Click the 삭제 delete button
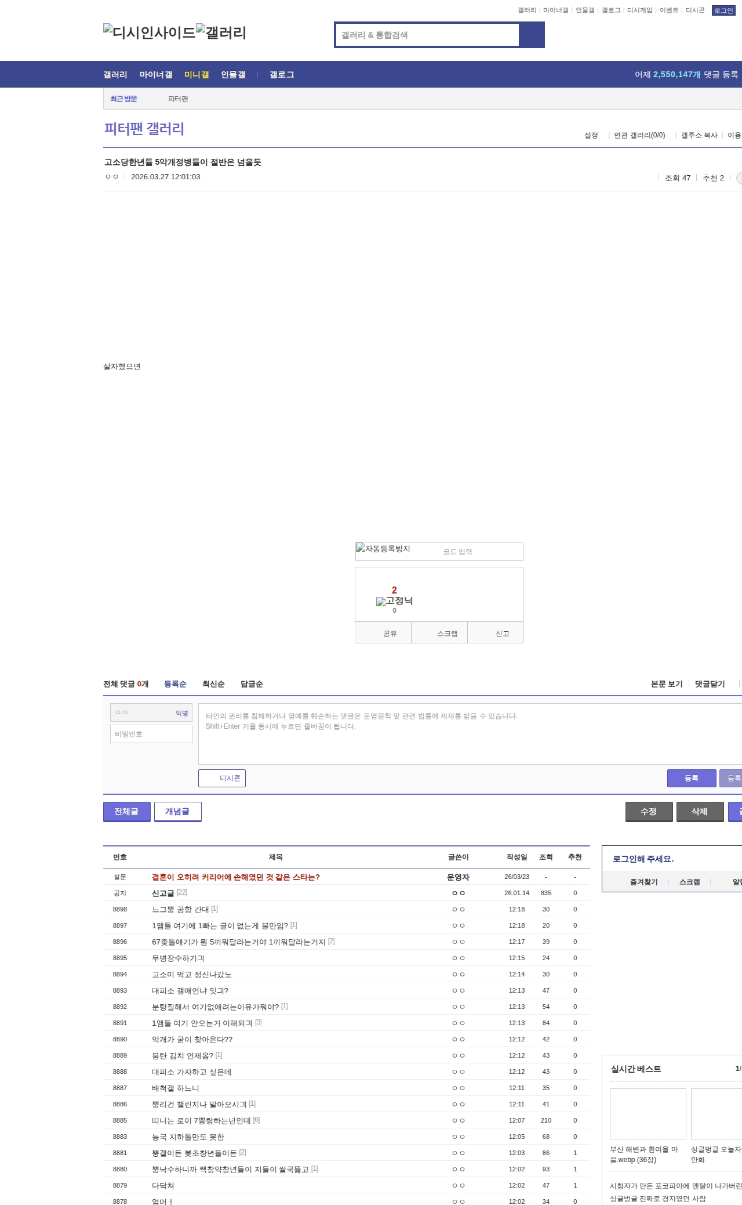The height and width of the screenshot is (1205, 742). [x=700, y=812]
